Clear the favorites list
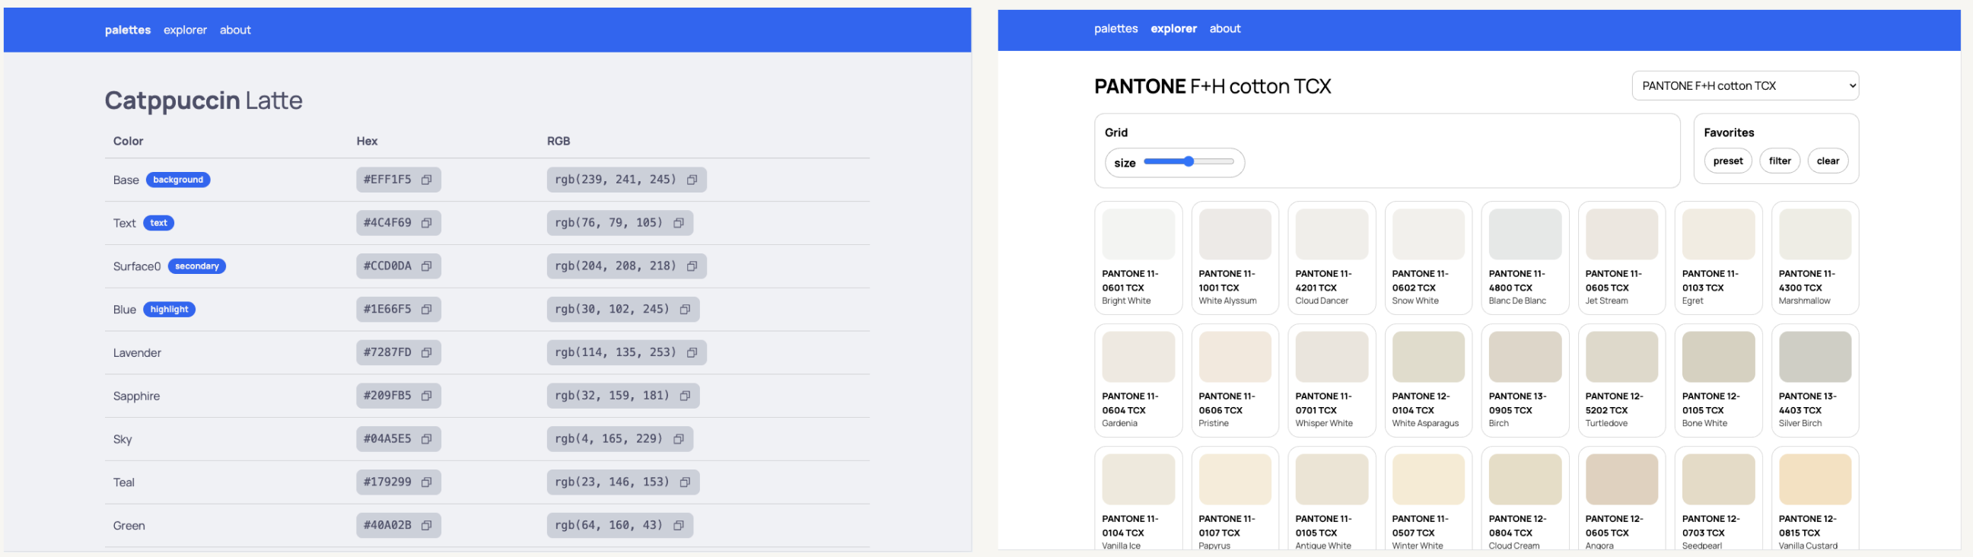Viewport: 1973px width, 557px height. [x=1827, y=161]
